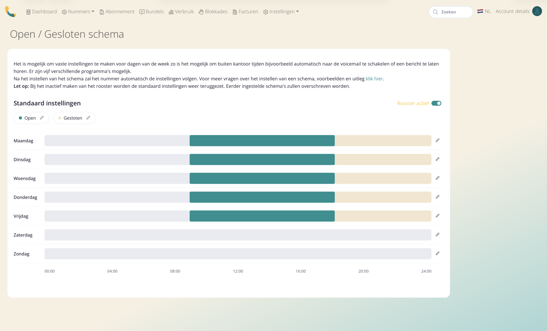Screen dimensions: 547x331
Task: Edit the Open setting pencil icon
Action: pyautogui.click(x=42, y=118)
